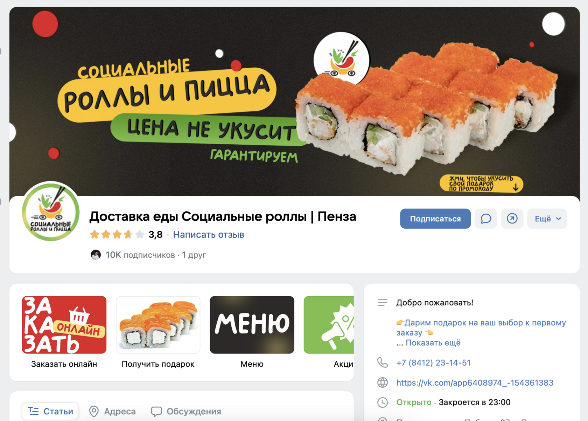Click the clock icon near opening hours
Viewport: 588px width, 421px height.
click(383, 402)
